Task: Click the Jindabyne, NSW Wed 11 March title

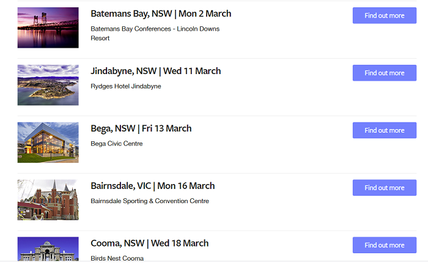Action: click(155, 71)
